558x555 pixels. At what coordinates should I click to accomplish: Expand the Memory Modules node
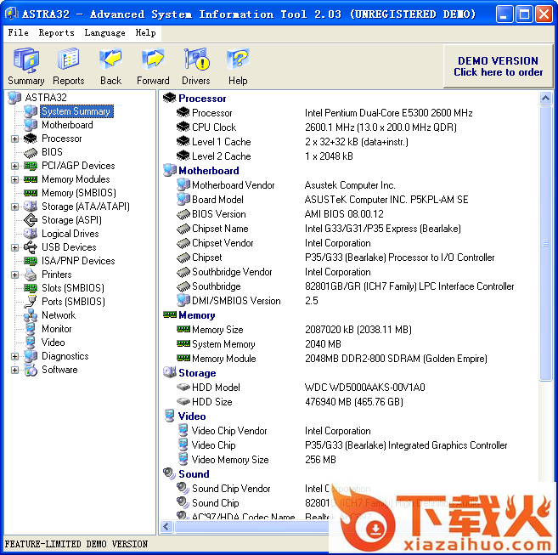(14, 179)
